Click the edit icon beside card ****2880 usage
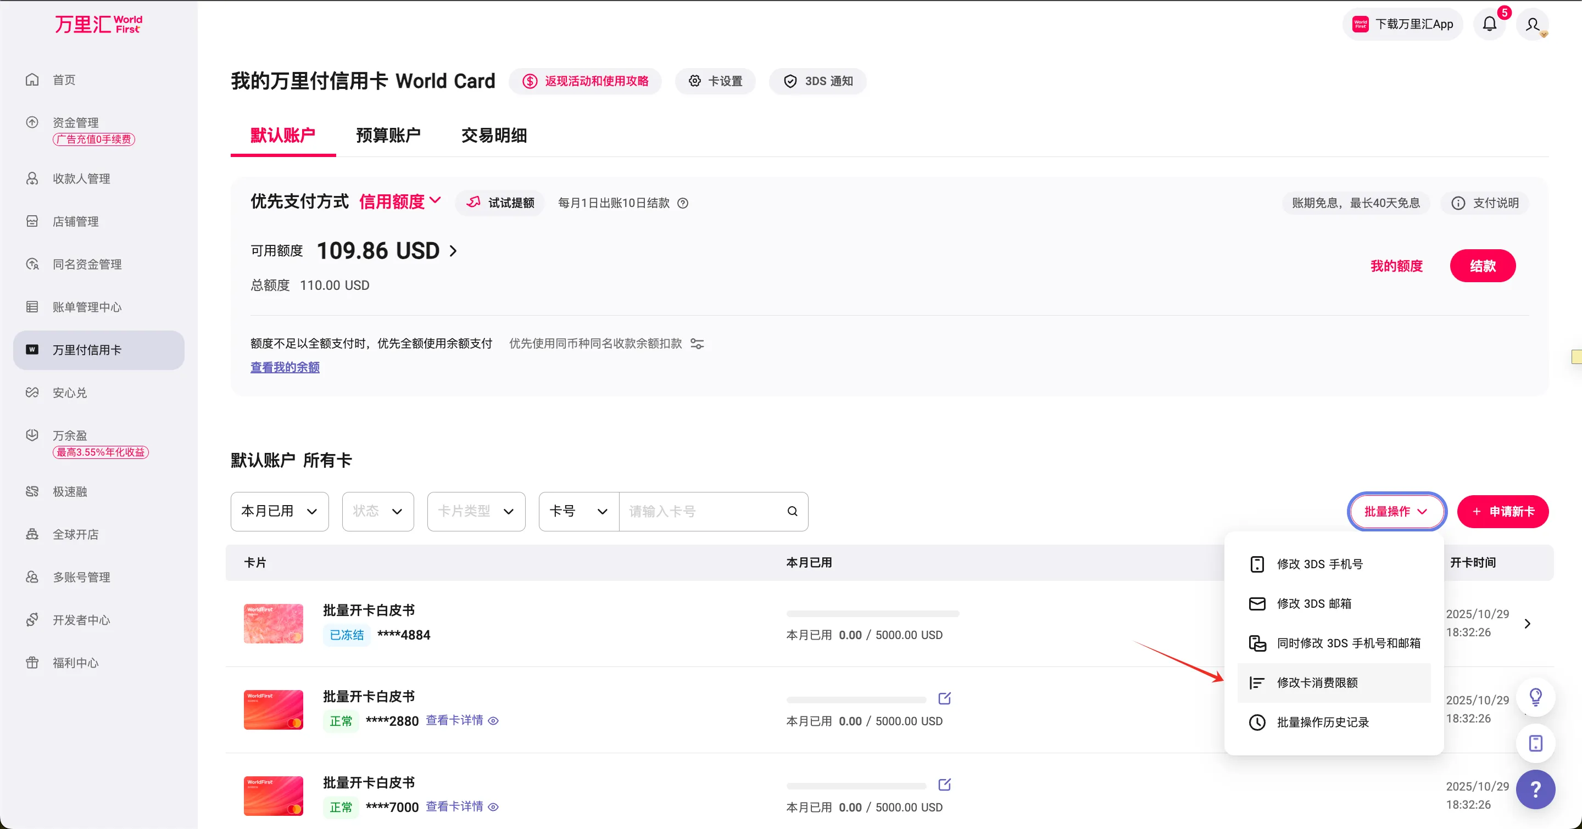The height and width of the screenshot is (829, 1582). click(944, 698)
